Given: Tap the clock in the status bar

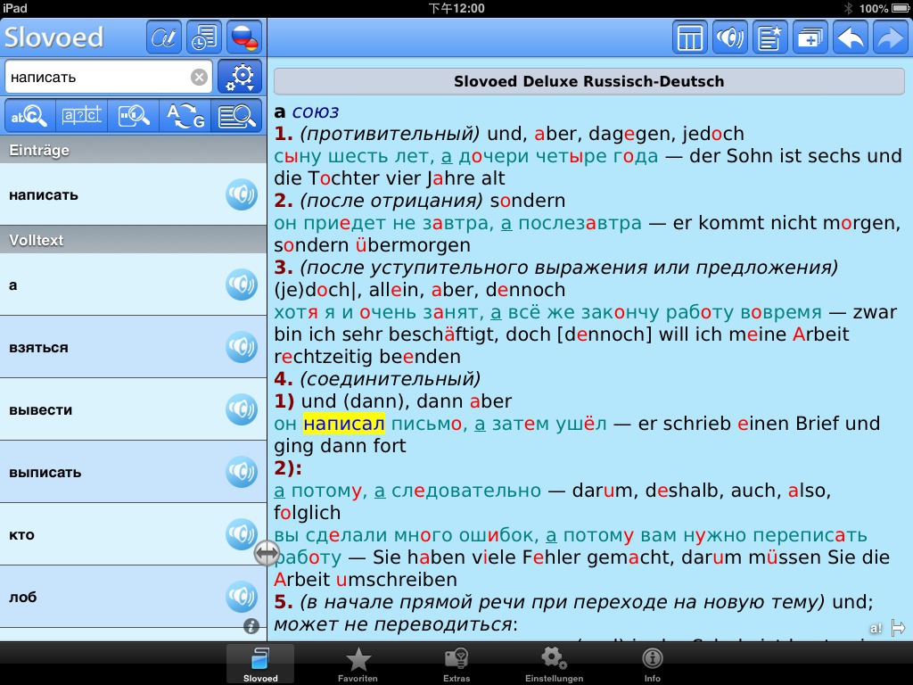Looking at the screenshot, I should tap(456, 8).
